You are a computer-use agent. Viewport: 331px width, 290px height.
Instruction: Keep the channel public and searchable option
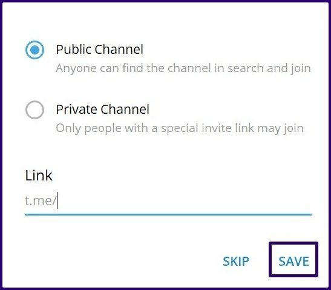click(35, 50)
